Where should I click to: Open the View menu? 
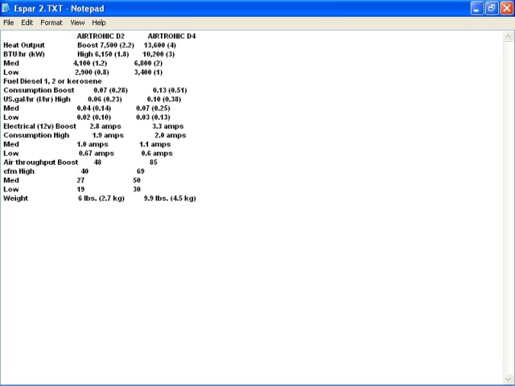(77, 23)
